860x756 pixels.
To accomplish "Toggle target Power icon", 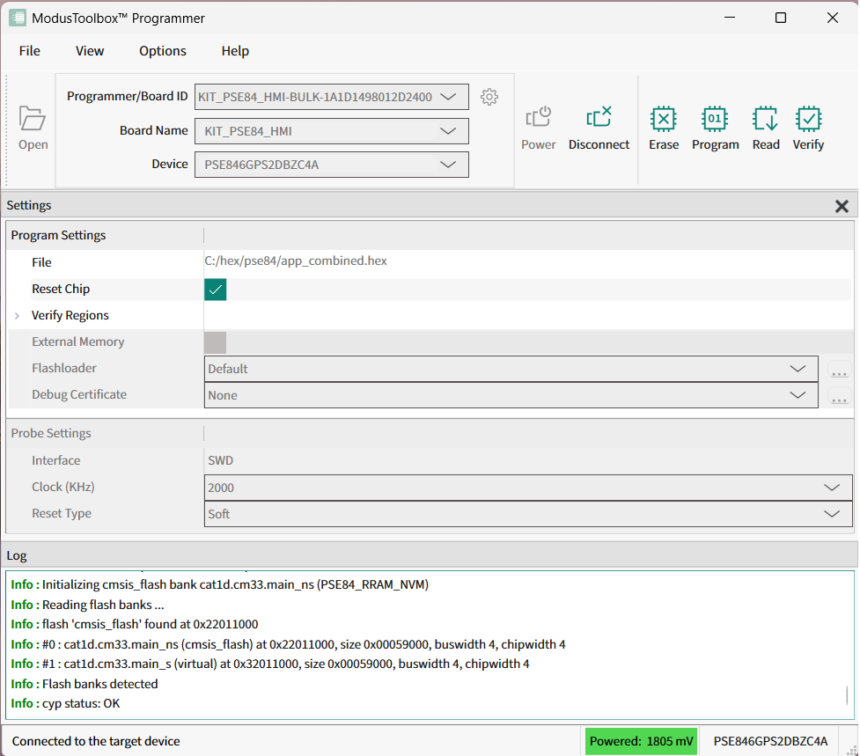I will [x=538, y=128].
